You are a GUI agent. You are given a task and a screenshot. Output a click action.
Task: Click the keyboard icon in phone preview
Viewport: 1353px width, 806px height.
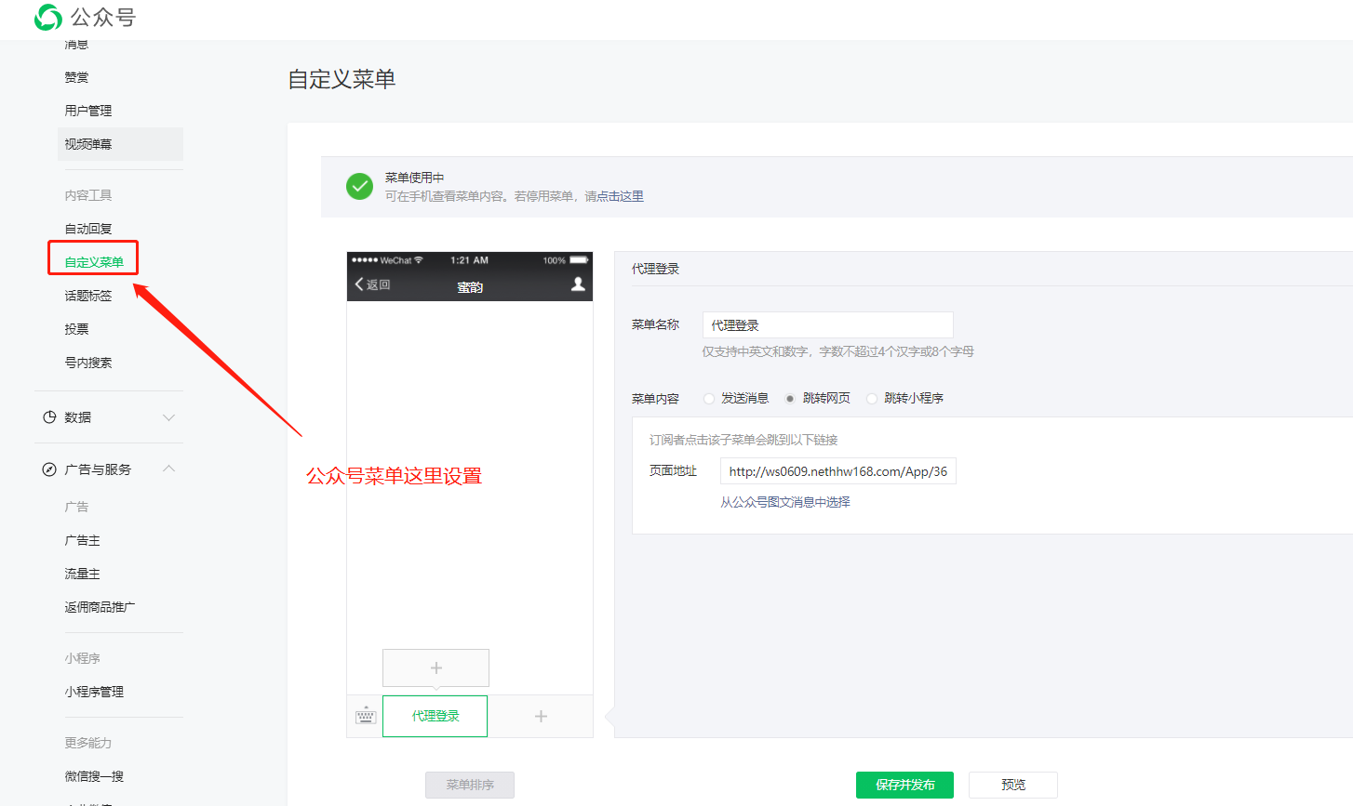pyautogui.click(x=366, y=716)
